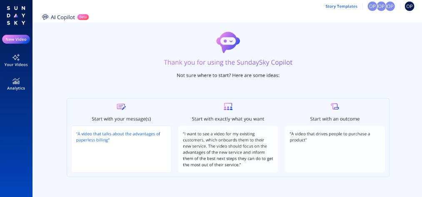The height and width of the screenshot is (197, 422).
Task: Open the Story Templates link
Action: (x=341, y=6)
